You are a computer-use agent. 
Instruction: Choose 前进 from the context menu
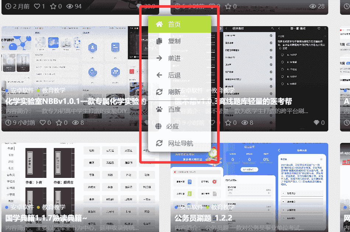179,58
